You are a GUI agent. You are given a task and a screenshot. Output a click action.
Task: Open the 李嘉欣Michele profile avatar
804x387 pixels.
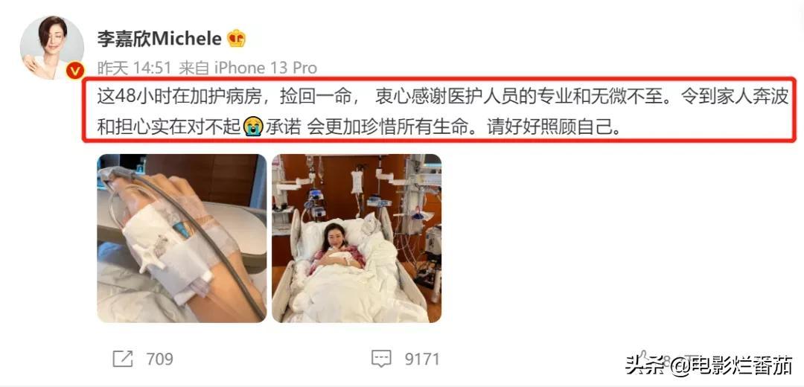point(52,48)
